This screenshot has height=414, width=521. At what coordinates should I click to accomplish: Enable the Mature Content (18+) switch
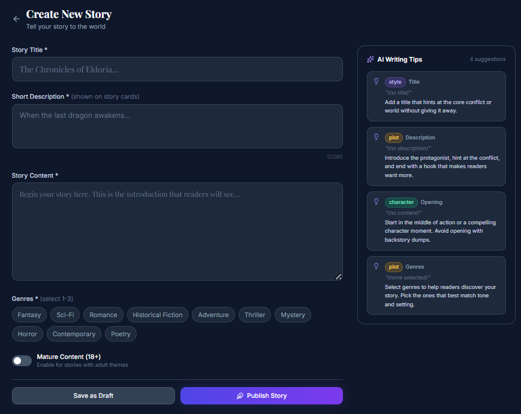pyautogui.click(x=22, y=361)
